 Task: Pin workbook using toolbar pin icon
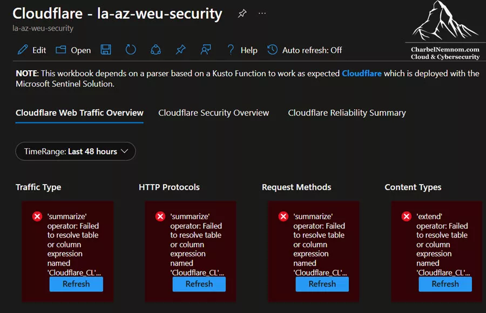(x=181, y=50)
